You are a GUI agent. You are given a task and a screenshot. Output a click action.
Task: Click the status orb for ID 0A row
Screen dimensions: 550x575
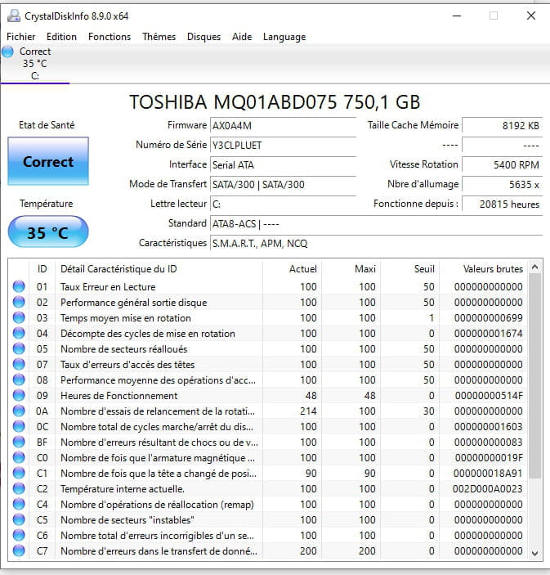pos(19,411)
